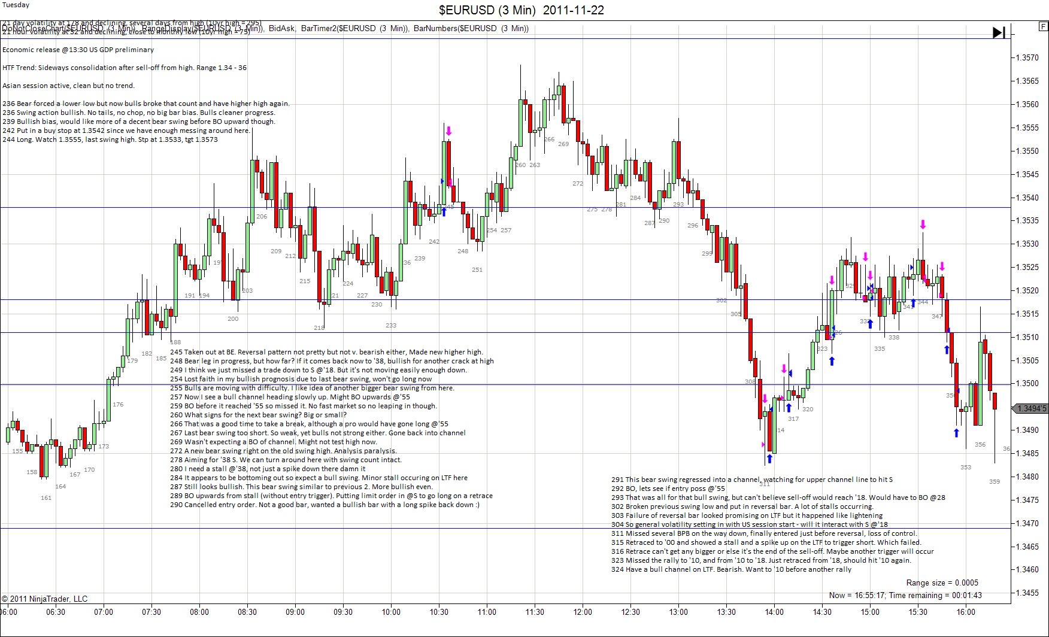Click the magenta down arrow at the 15:30 high
Screen dimensions: 1049x637
click(923, 225)
